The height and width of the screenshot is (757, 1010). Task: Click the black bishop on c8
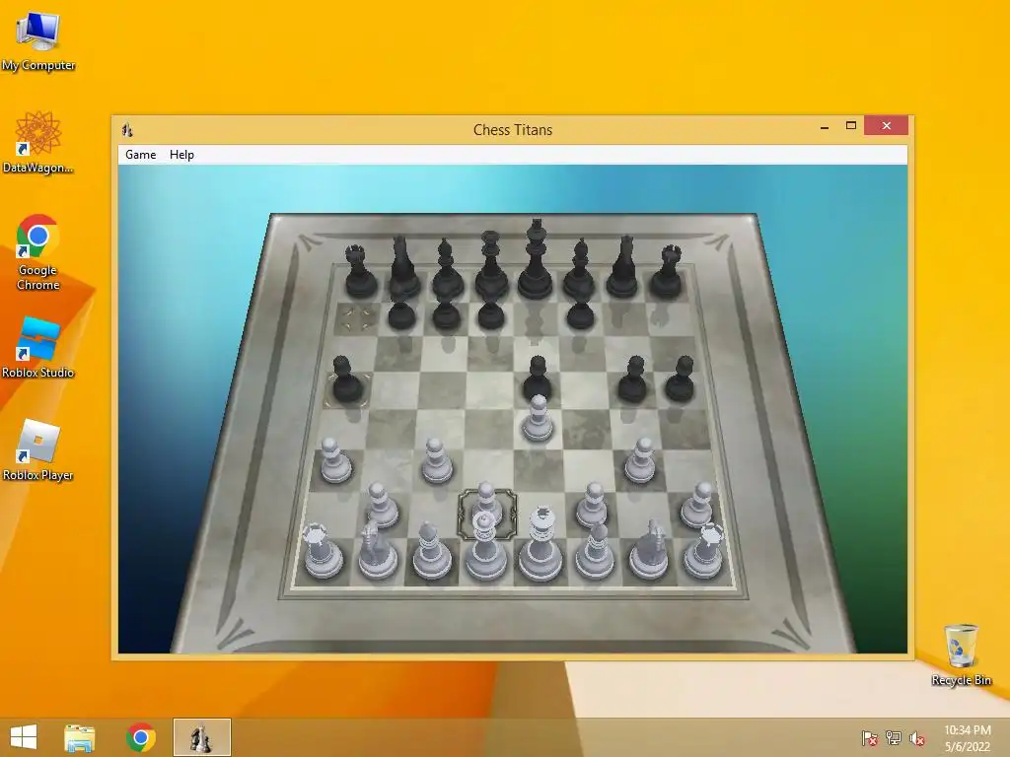pos(447,269)
